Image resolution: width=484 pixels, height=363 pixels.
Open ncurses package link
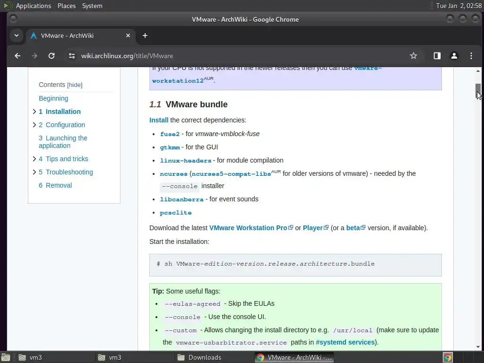click(x=173, y=174)
